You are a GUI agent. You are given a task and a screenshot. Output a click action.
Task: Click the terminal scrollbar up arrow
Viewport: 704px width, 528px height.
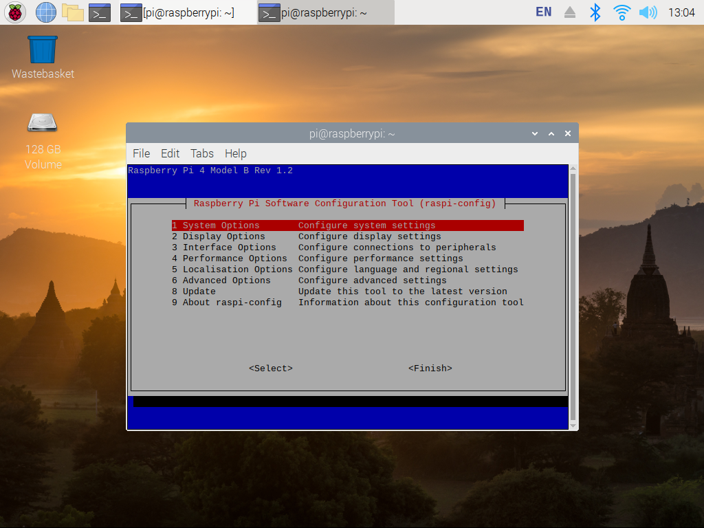(x=573, y=168)
